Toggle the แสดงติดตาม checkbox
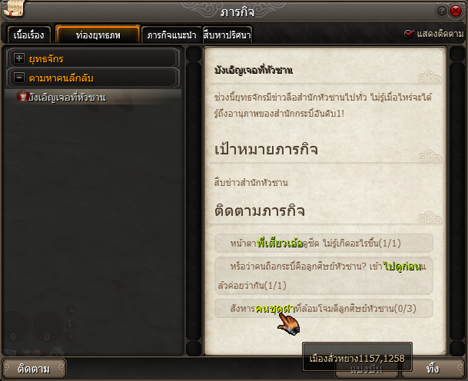 pyautogui.click(x=409, y=34)
